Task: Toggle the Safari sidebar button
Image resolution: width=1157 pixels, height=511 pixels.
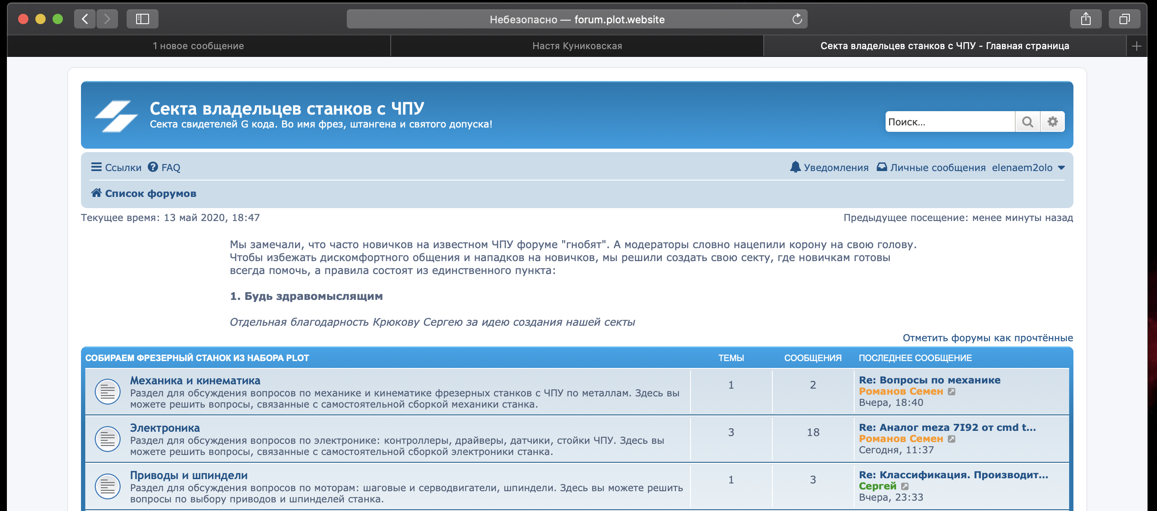Action: 142,19
